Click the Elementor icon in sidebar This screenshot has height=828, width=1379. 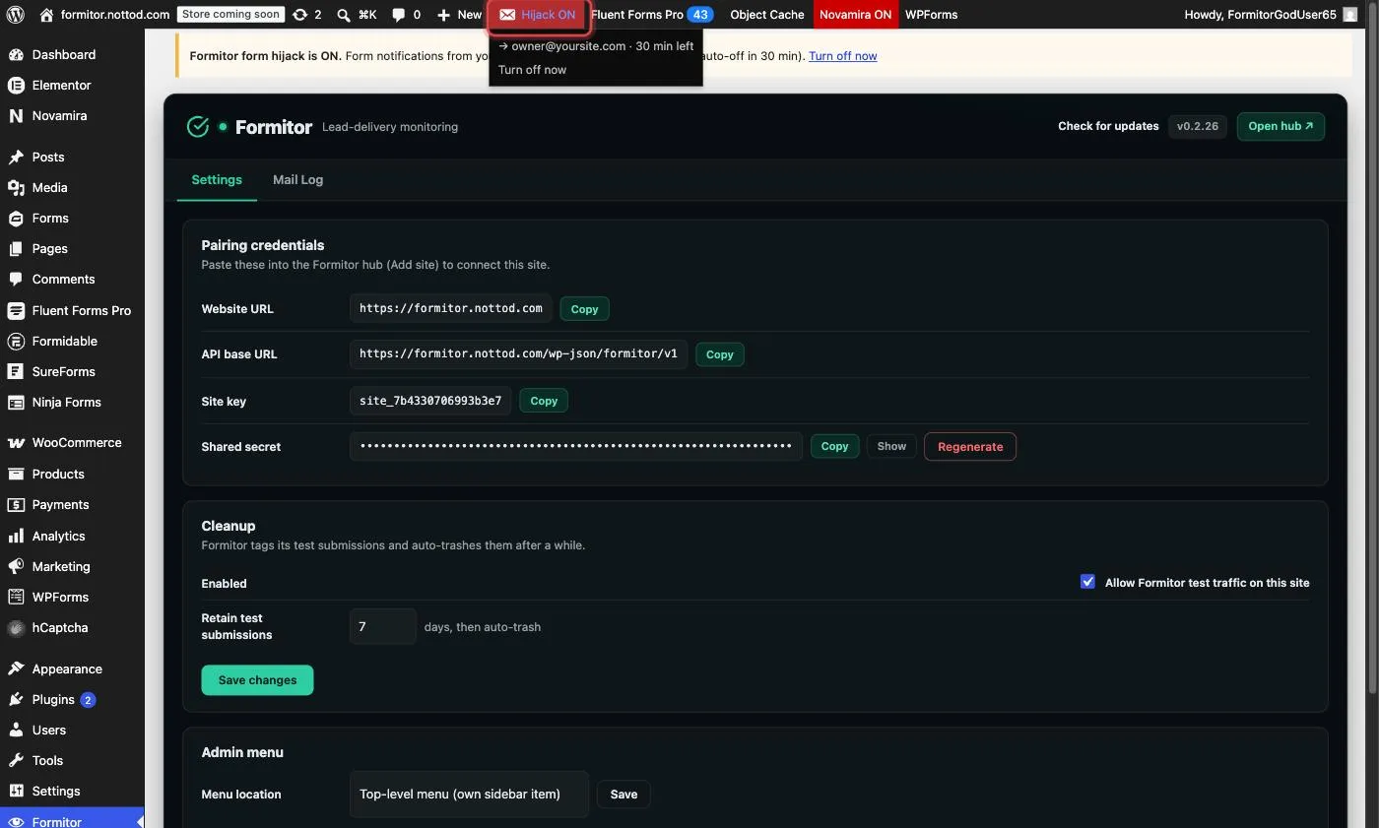pos(16,85)
